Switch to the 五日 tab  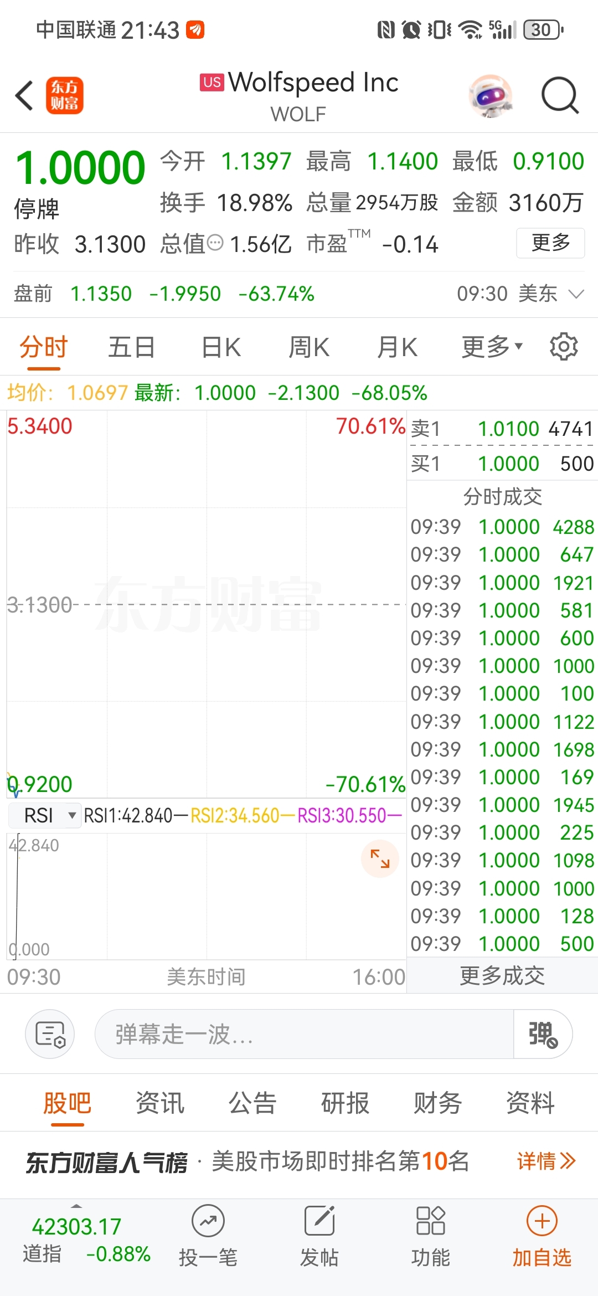tap(131, 348)
